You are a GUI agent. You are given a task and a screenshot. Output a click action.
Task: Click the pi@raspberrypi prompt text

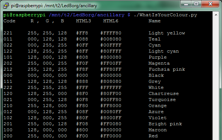click(24, 15)
